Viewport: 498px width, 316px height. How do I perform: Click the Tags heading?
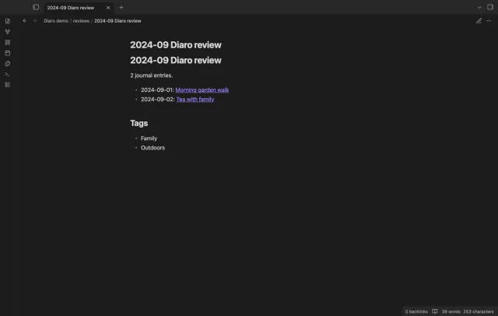tap(139, 123)
